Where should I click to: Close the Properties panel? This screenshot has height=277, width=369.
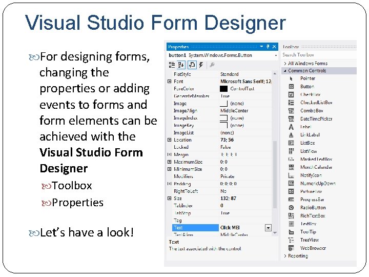(274, 47)
